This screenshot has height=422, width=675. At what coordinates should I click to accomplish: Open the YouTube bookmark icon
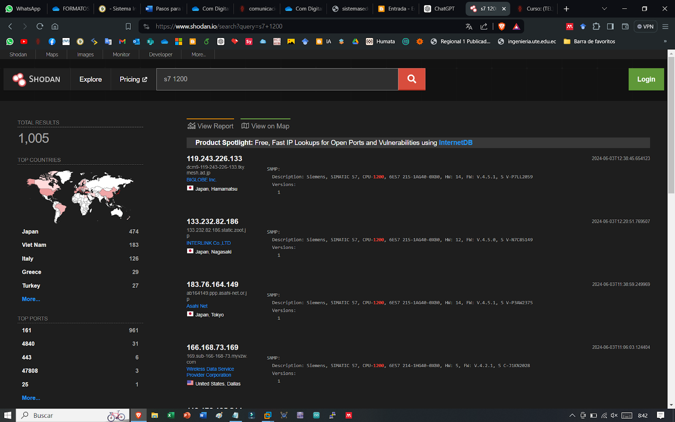(x=24, y=41)
